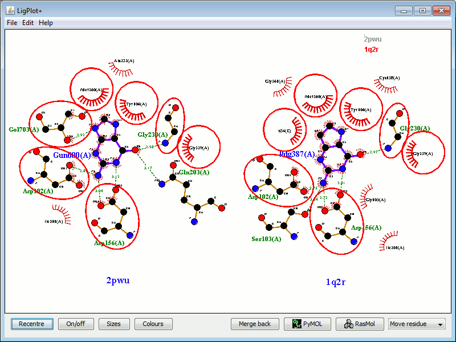Select the Ala333(A) hydrophobic contact arc

pyautogui.click(x=120, y=70)
